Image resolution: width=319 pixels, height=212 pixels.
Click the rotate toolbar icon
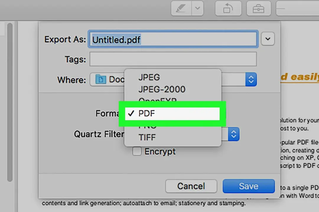click(228, 8)
